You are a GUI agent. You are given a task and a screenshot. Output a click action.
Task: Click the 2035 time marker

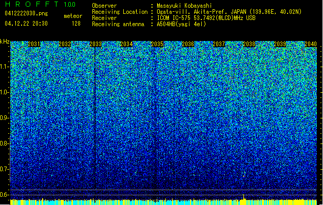[x=157, y=44]
